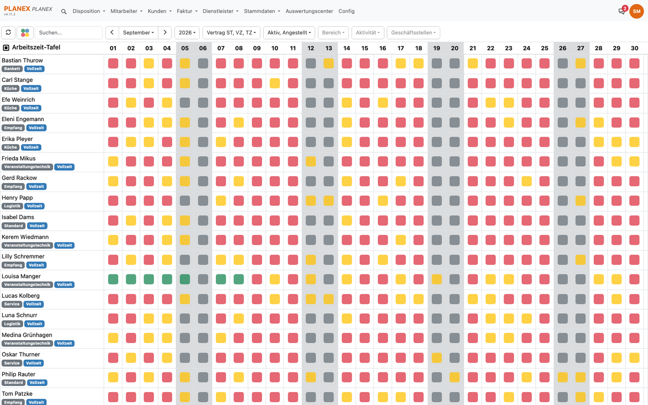Open the Kunden dropdown menu
This screenshot has height=405, width=648.
pos(160,11)
